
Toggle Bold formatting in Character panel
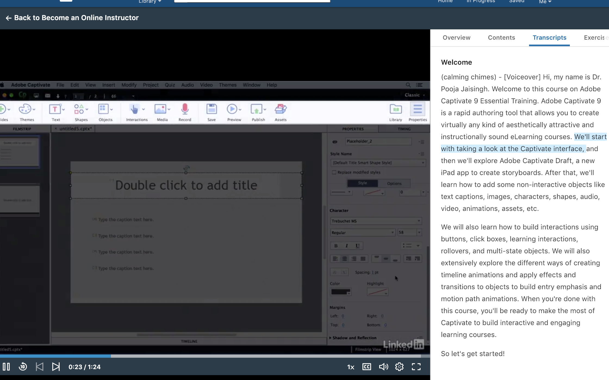tap(336, 246)
